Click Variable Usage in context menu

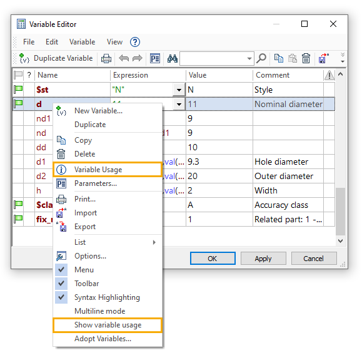pyautogui.click(x=108, y=170)
